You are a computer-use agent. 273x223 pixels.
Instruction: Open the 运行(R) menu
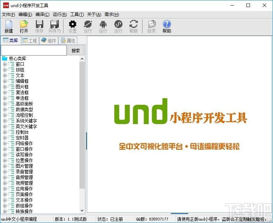point(60,15)
